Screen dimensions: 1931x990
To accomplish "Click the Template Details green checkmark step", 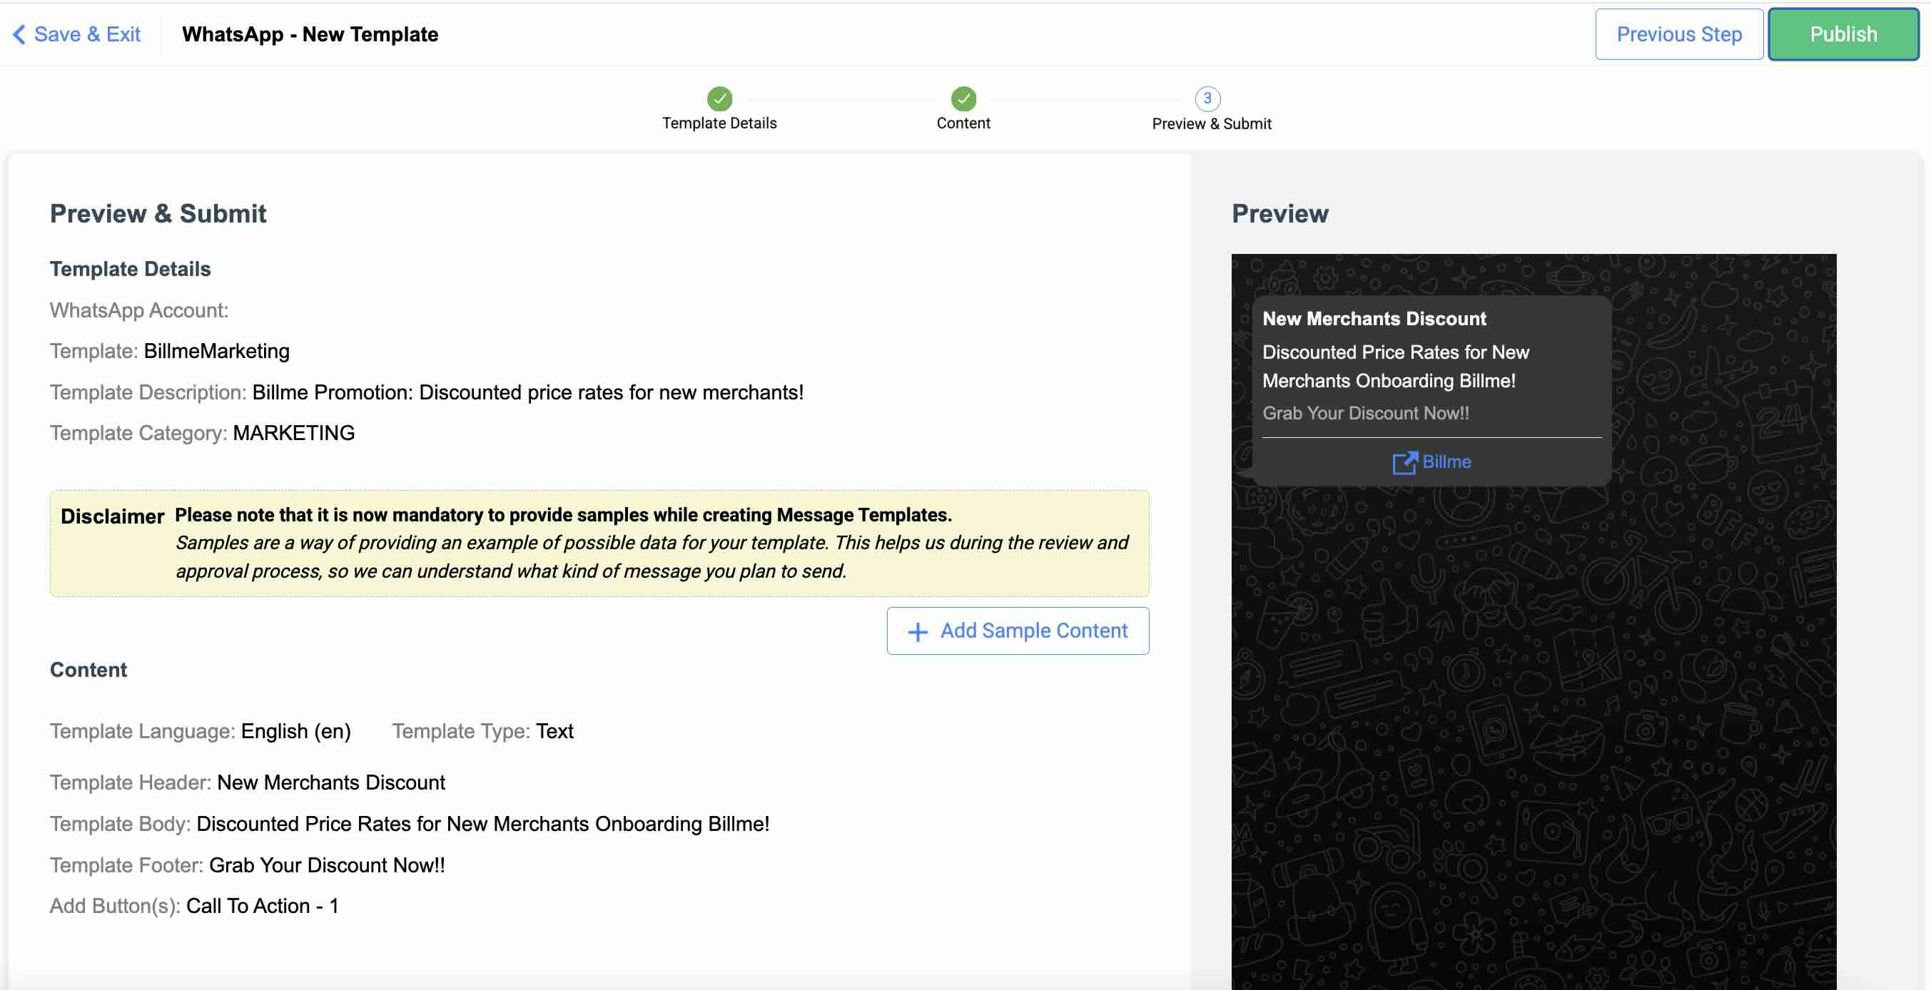I will (719, 98).
